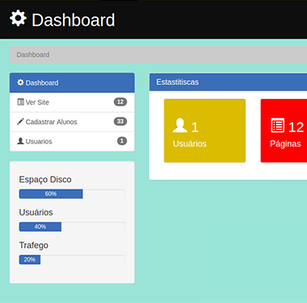Click the Espaço Disco 60% progress bar

(x=72, y=194)
